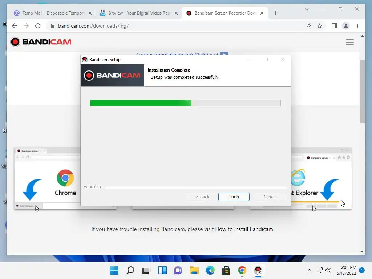Click the installation progress bar
The image size is (372, 279).
(x=185, y=103)
